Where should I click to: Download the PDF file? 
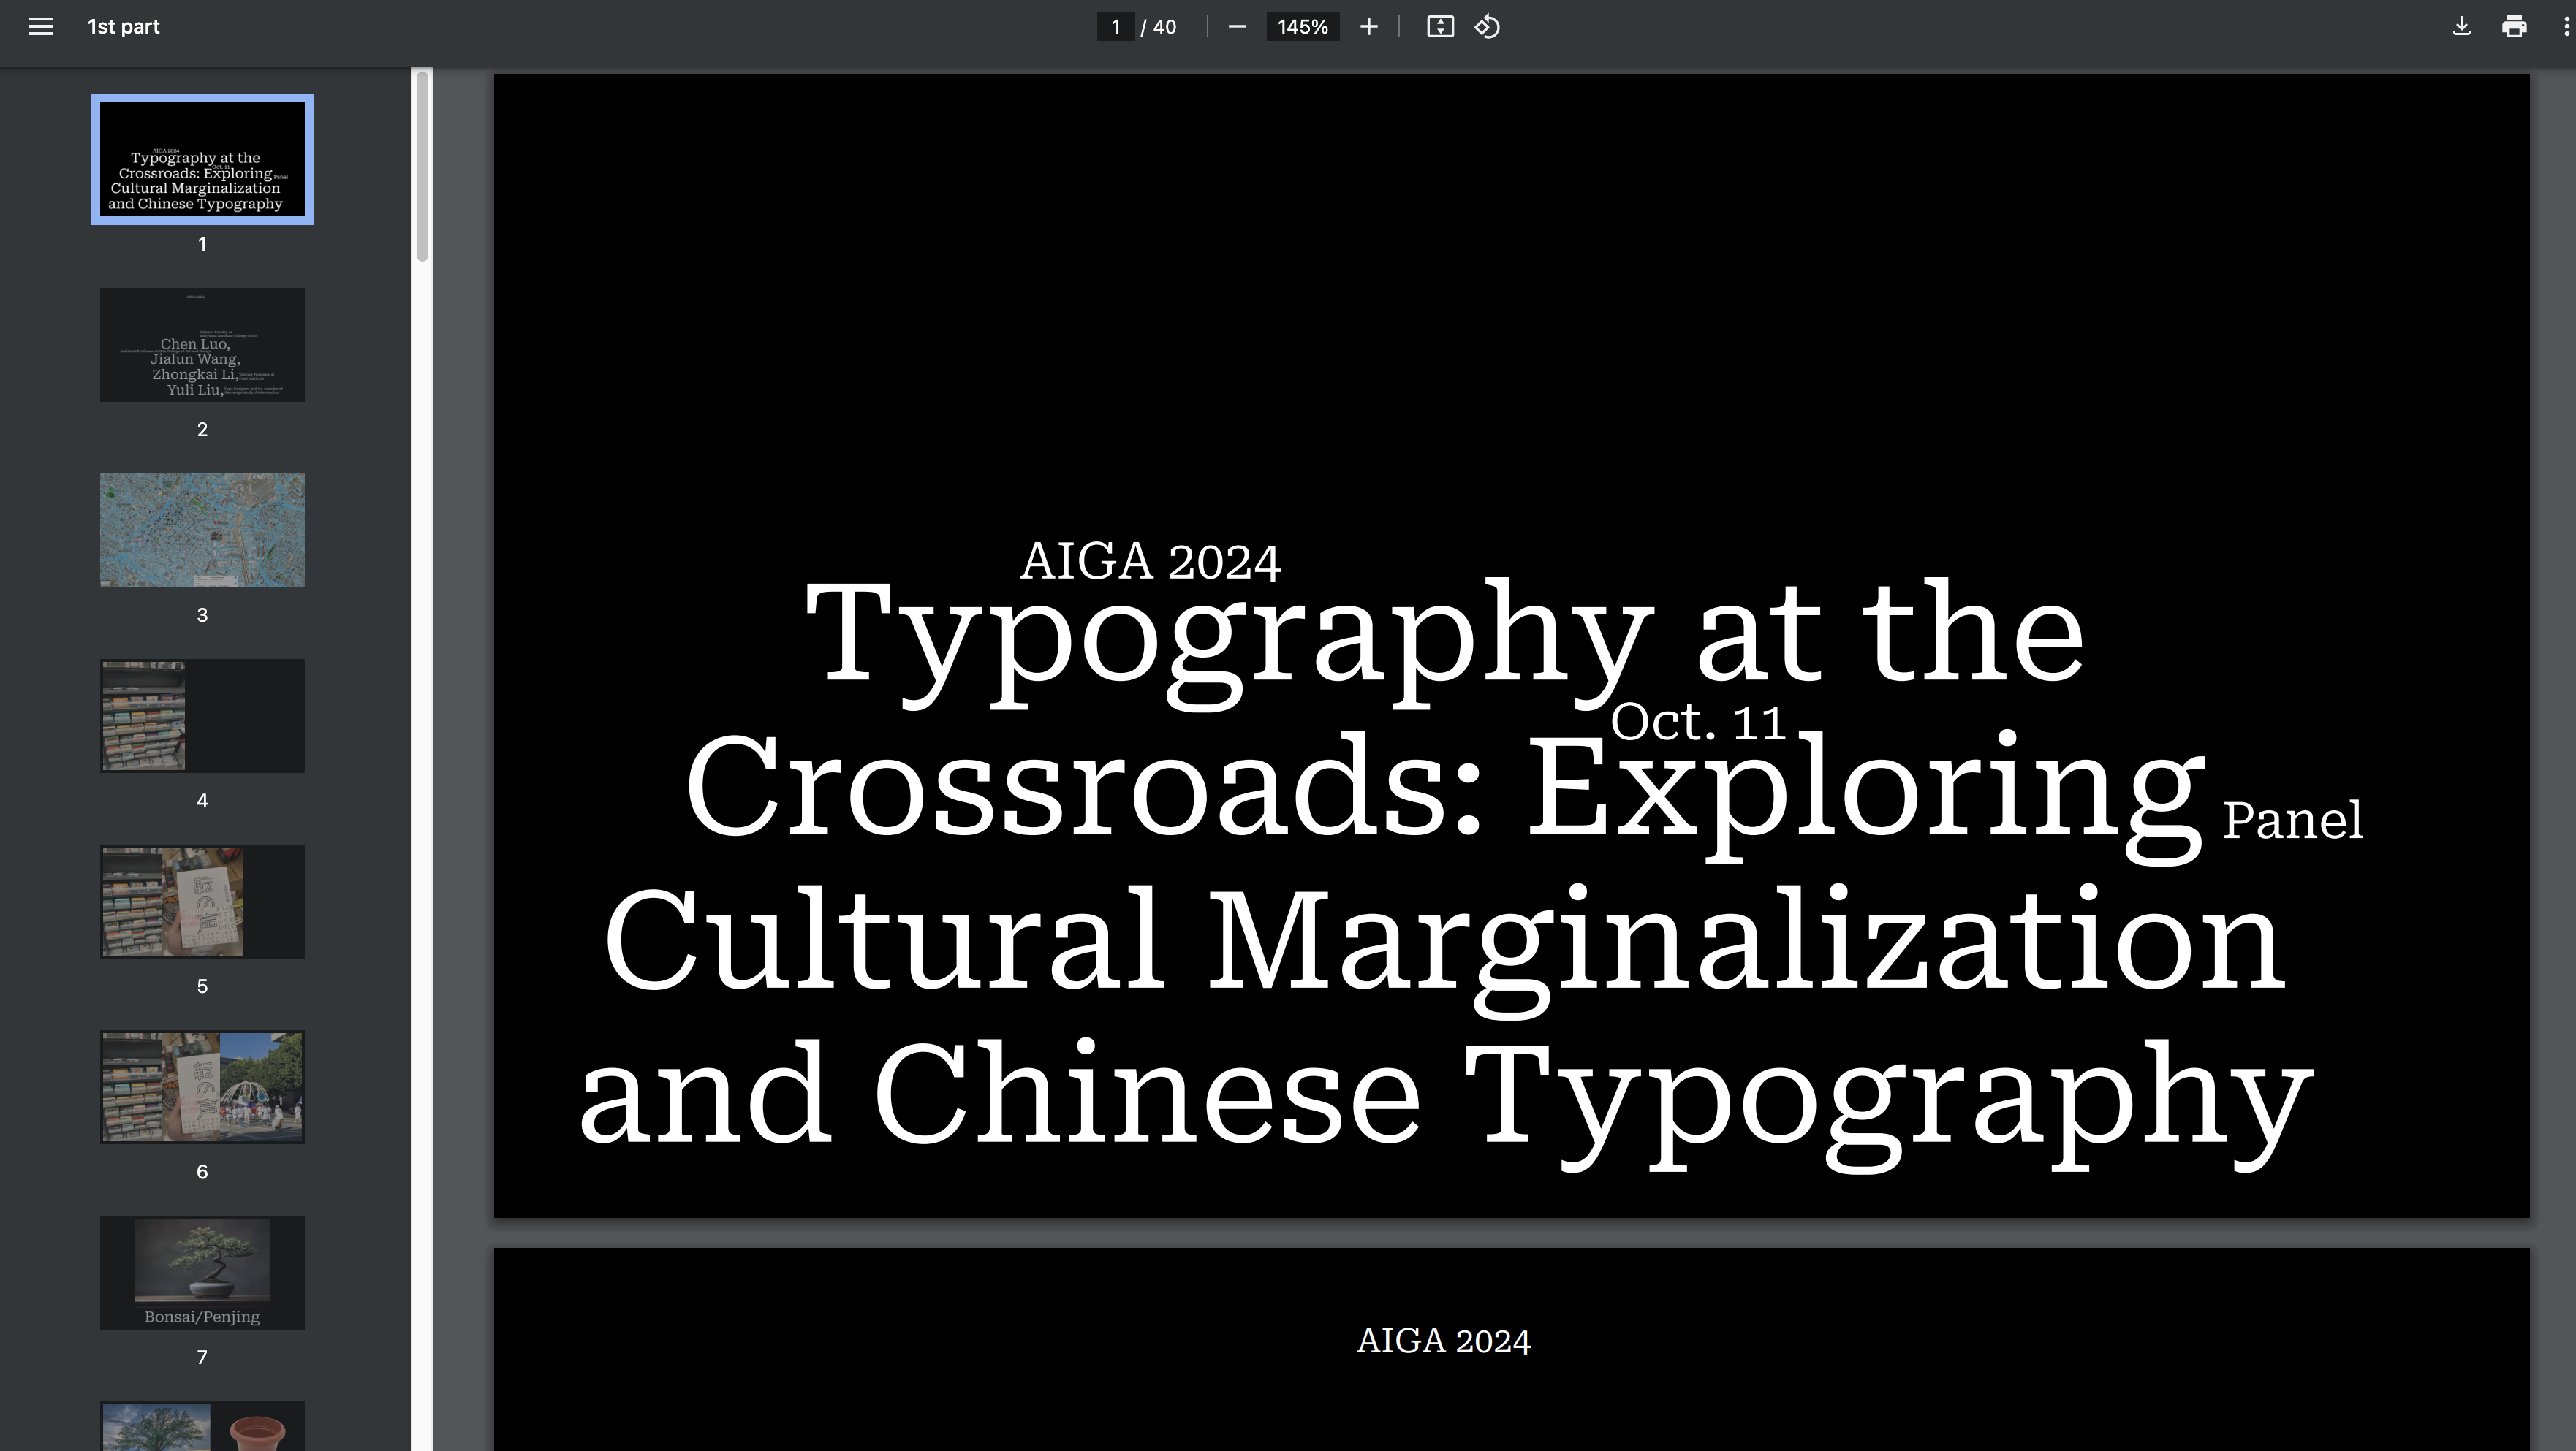(2462, 27)
